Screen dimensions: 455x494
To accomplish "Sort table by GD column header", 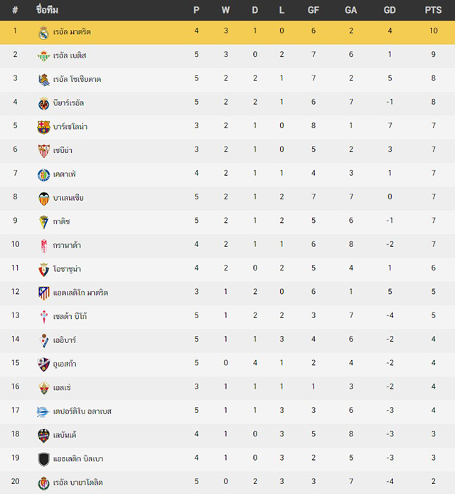I will point(390,11).
